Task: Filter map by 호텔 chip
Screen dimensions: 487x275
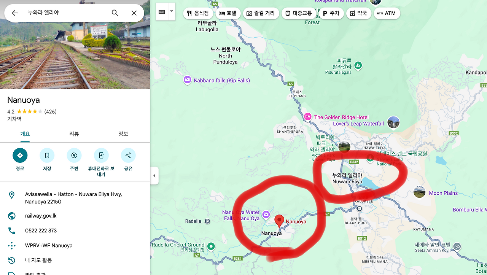Action: 228,13
